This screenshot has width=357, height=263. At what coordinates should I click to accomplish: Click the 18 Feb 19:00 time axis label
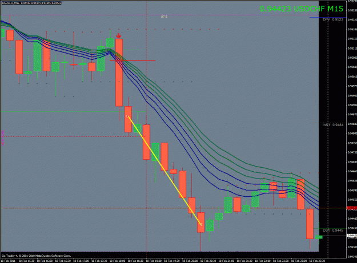(154, 261)
